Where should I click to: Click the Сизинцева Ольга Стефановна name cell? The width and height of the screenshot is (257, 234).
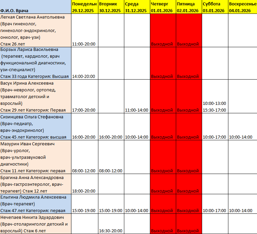(35, 127)
